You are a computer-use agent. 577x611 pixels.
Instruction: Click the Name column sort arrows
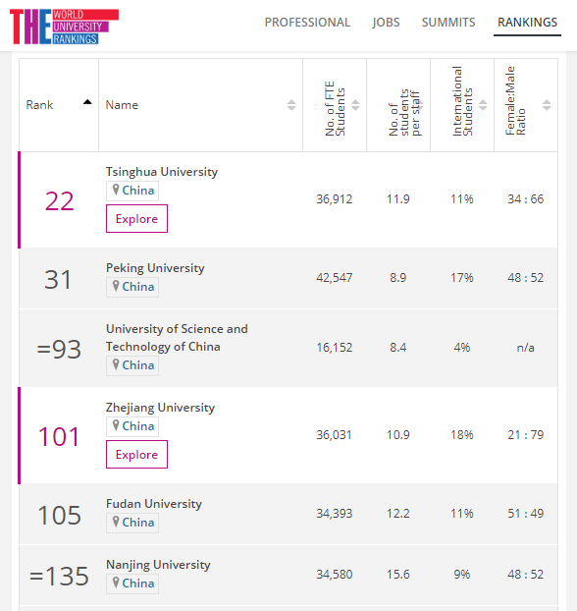(x=291, y=105)
